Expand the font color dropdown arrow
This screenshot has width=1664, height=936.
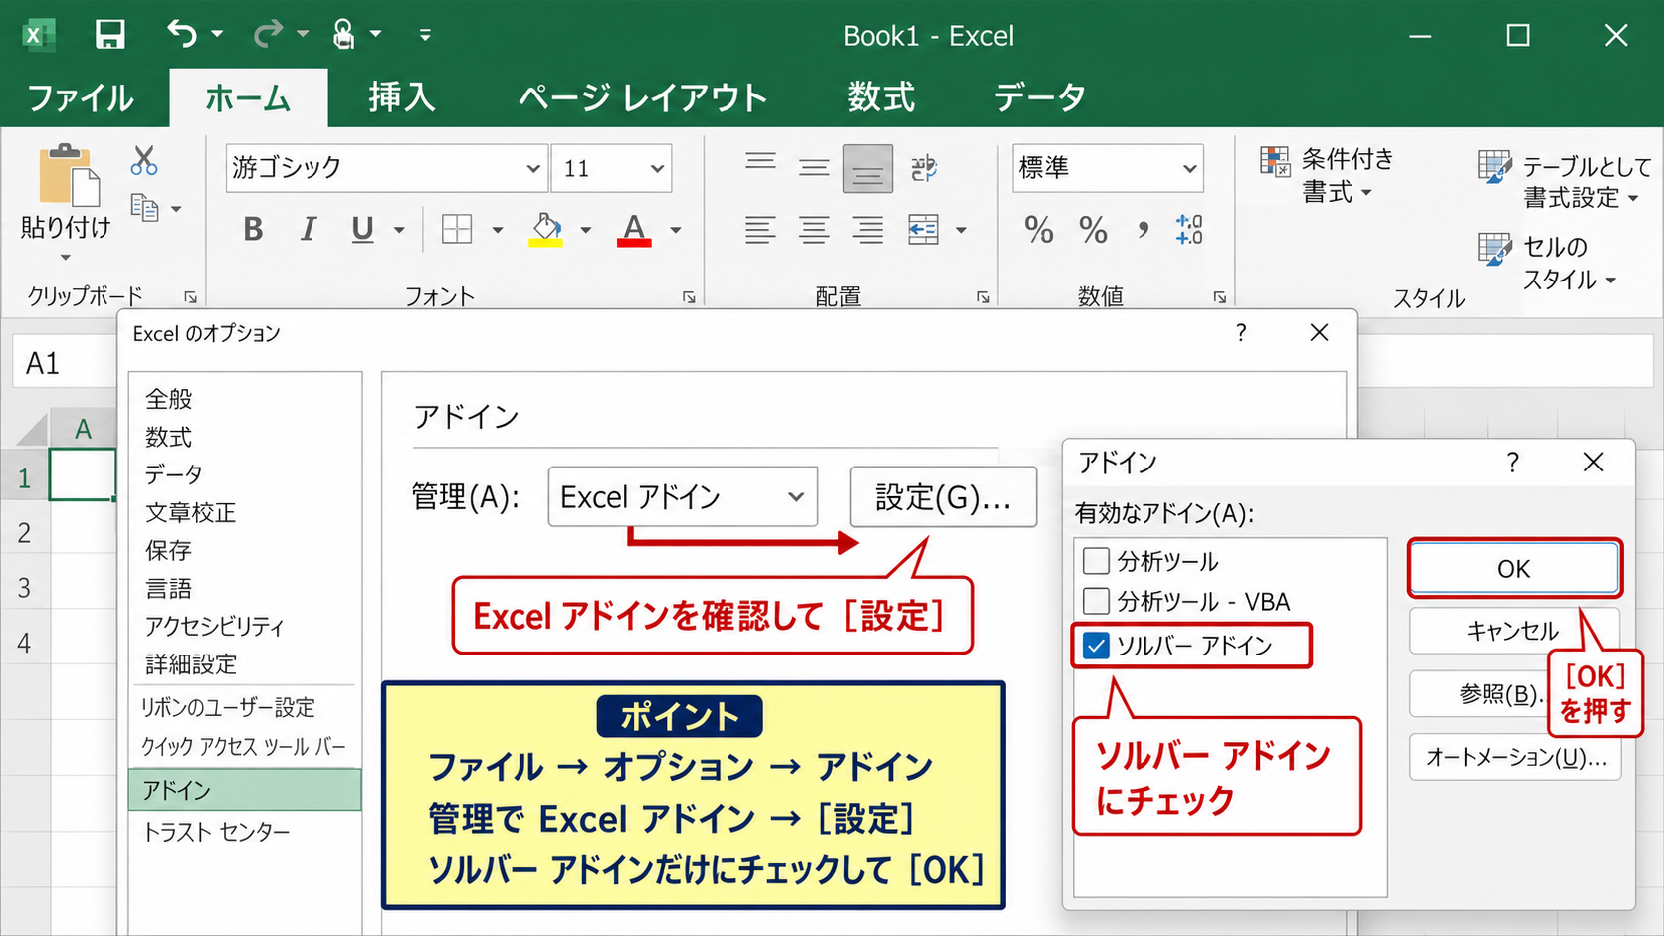[x=676, y=230]
